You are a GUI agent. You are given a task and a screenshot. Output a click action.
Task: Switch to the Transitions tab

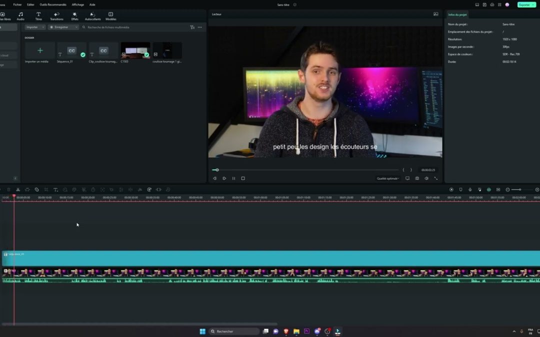(x=57, y=16)
